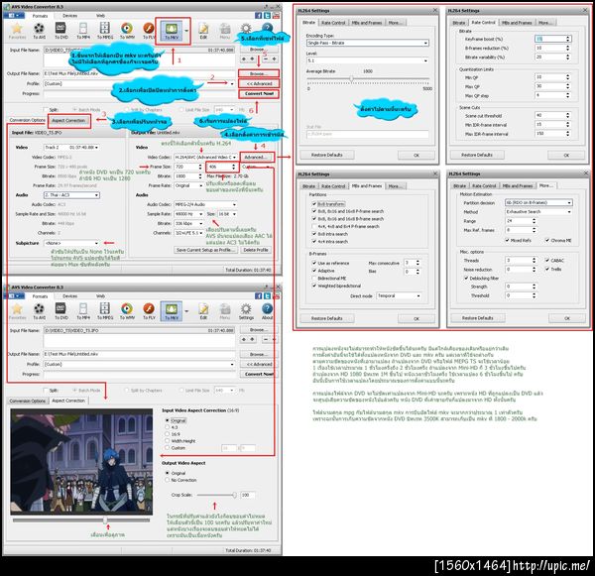Choose To MP4 in lower converter window
Image resolution: width=595 pixels, height=576 pixels.
(83, 311)
